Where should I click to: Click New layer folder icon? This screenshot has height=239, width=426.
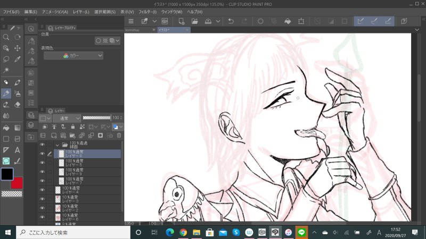[x=72, y=135]
